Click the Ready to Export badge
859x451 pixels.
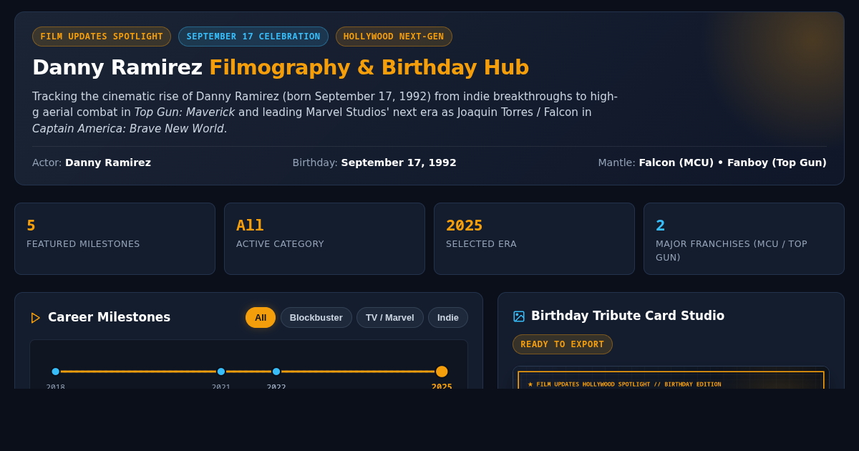(563, 344)
